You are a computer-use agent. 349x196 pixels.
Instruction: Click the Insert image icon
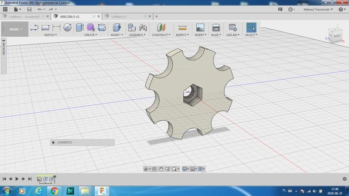point(200,28)
